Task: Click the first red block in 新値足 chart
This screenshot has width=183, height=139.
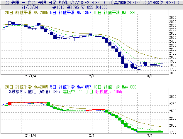Action: [10, 103]
